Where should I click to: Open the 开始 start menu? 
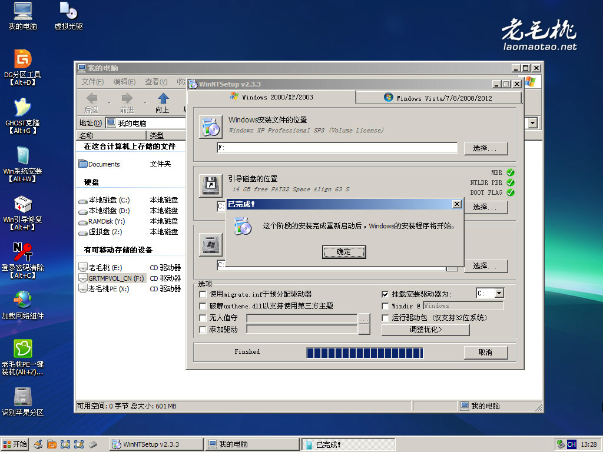click(15, 444)
